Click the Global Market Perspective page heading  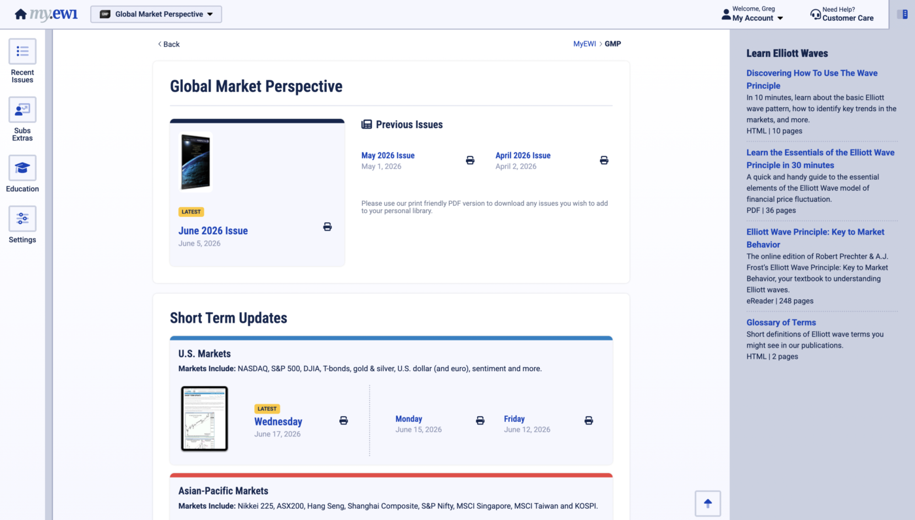click(256, 86)
